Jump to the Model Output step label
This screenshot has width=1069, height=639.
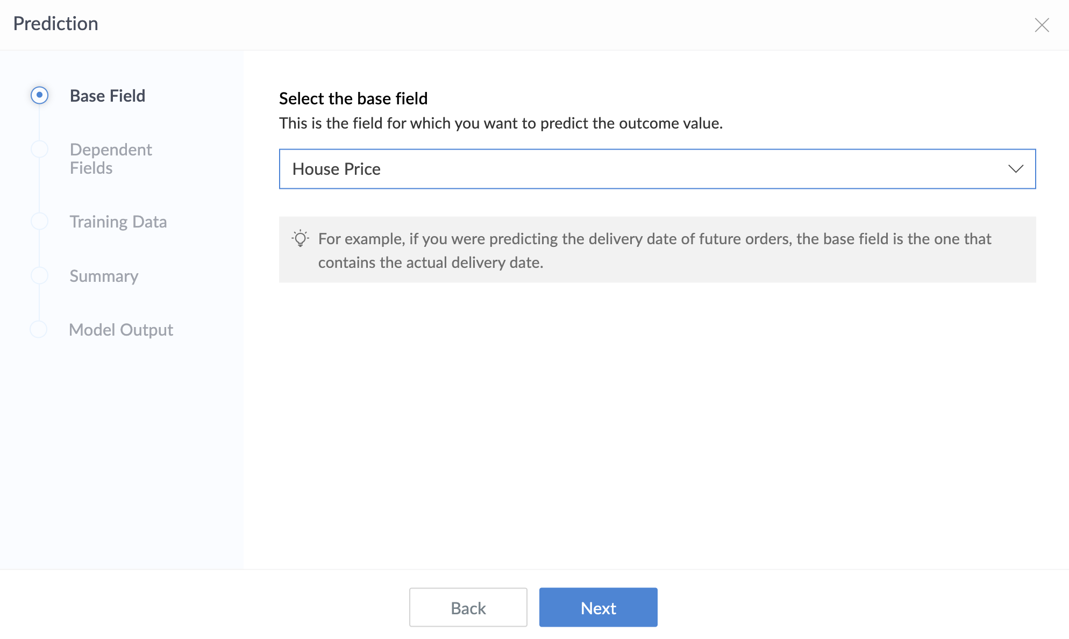(121, 330)
